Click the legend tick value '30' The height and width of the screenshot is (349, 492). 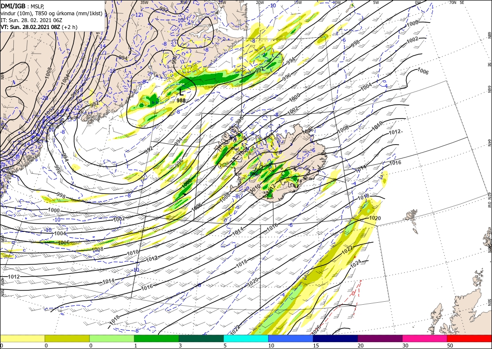pyautogui.click(x=405, y=346)
